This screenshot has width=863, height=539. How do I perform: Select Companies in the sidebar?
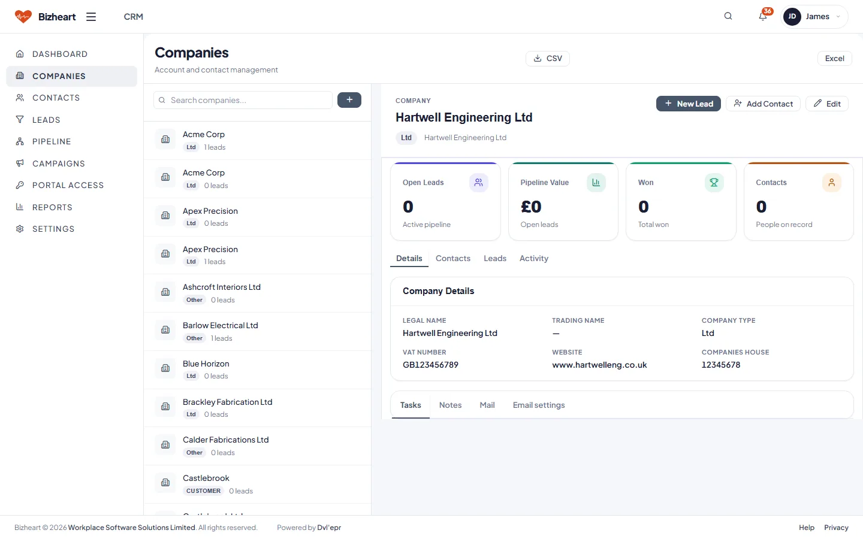coord(71,76)
